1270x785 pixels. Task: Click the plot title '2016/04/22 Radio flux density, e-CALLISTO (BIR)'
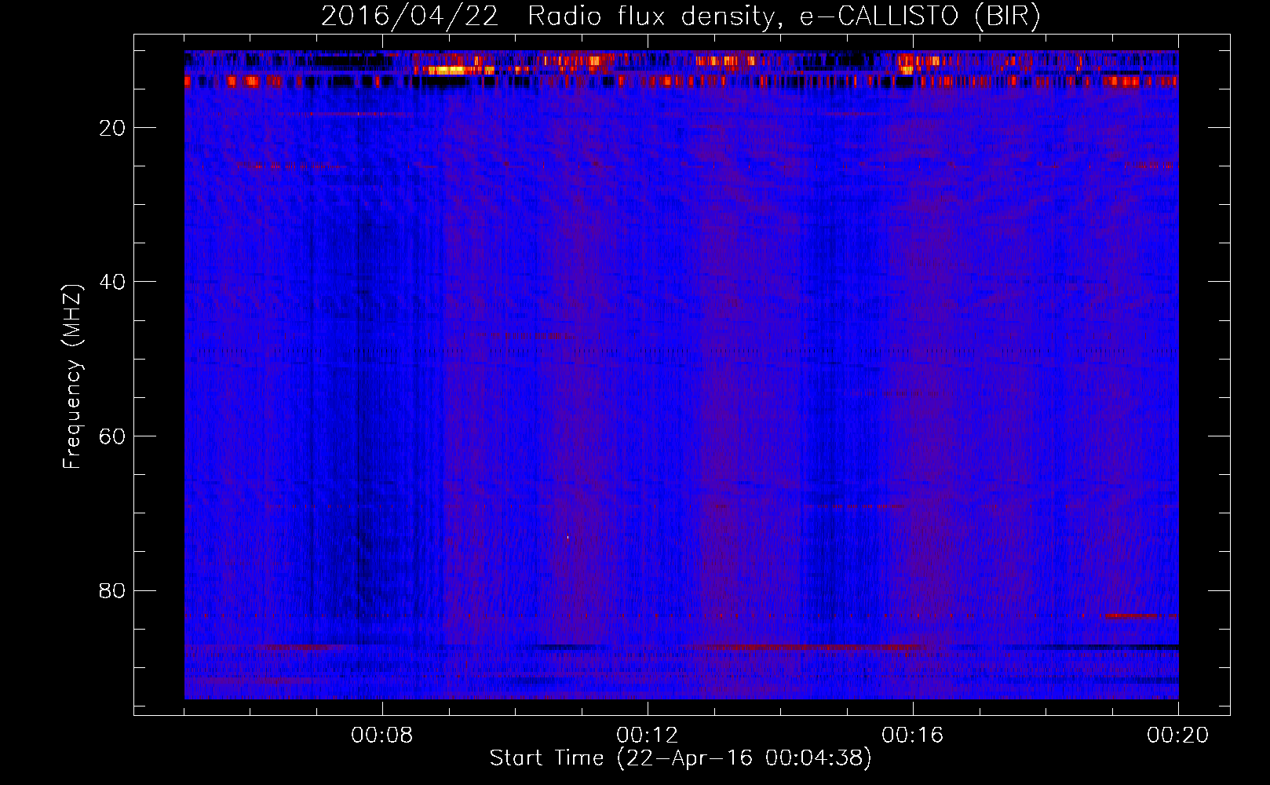pos(681,16)
